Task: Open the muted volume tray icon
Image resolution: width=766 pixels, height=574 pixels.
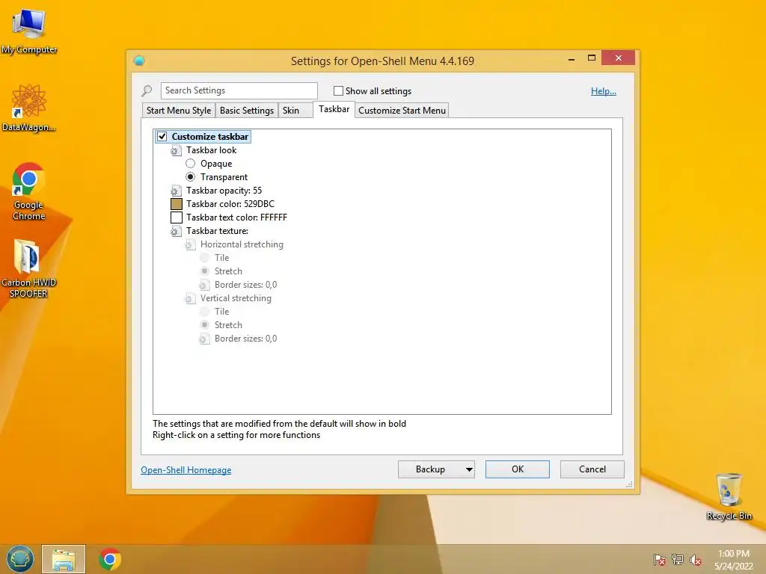Action: (695, 560)
